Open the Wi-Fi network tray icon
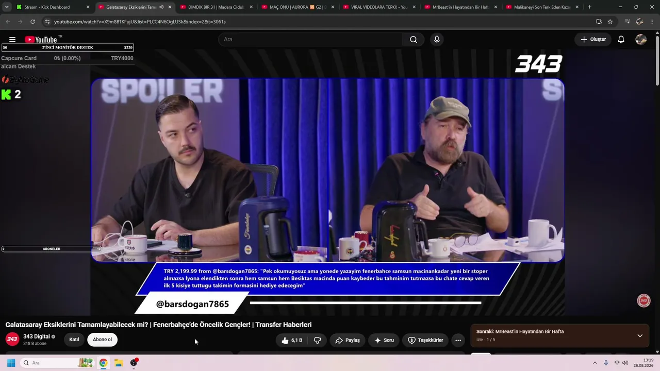 click(617, 363)
